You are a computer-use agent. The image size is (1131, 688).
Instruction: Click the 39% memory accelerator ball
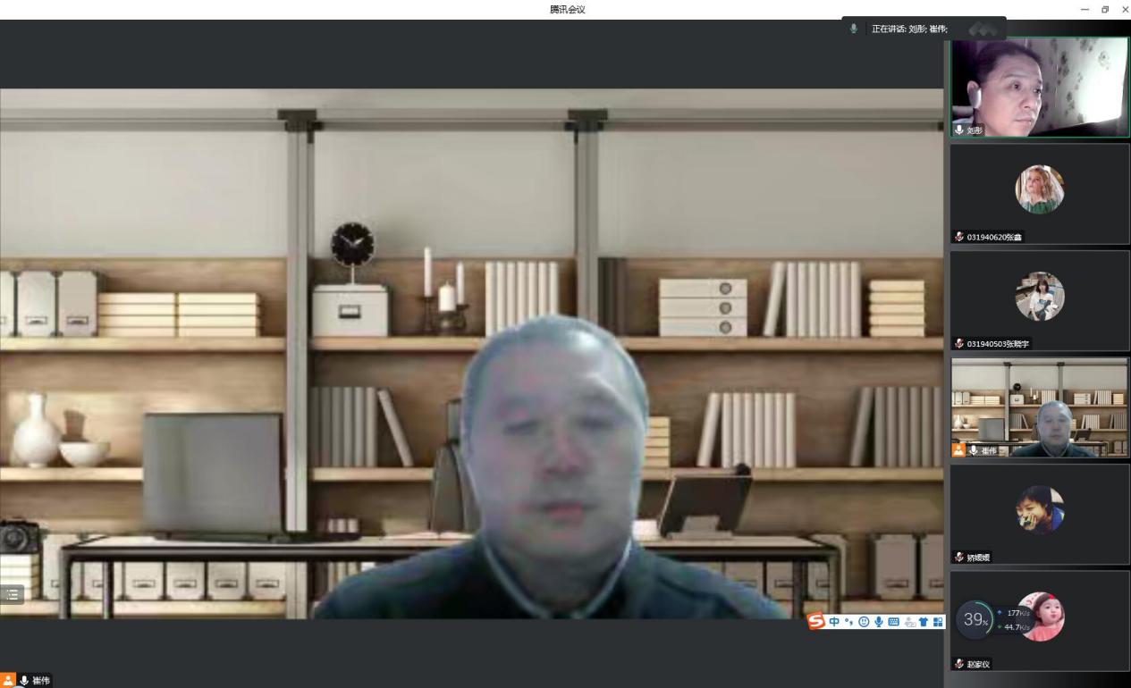coord(975,620)
